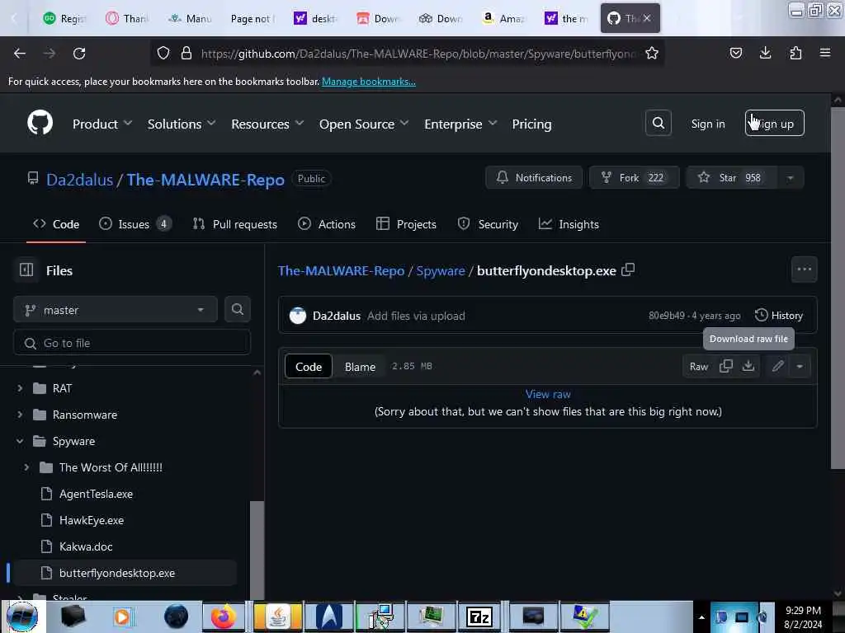
Task: Download raw file icon
Action: click(748, 367)
